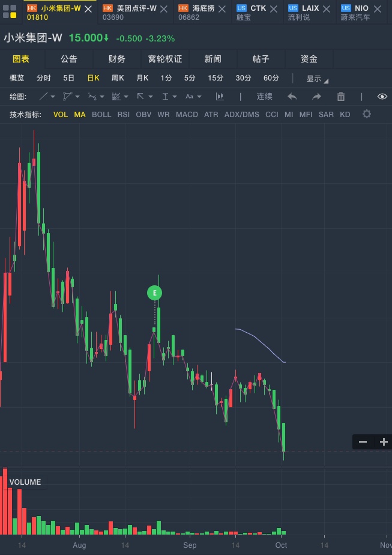Enable the MFI indicator
This screenshot has height=555, width=392.
(x=306, y=114)
